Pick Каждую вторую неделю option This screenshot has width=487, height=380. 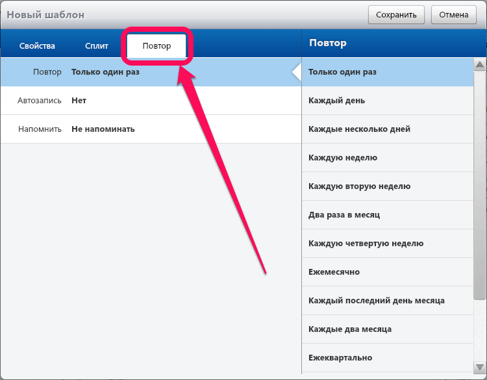coord(387,186)
